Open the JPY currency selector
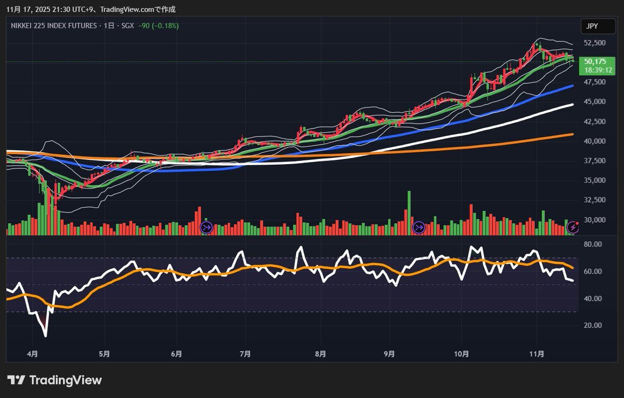The image size is (624, 398). click(x=592, y=26)
